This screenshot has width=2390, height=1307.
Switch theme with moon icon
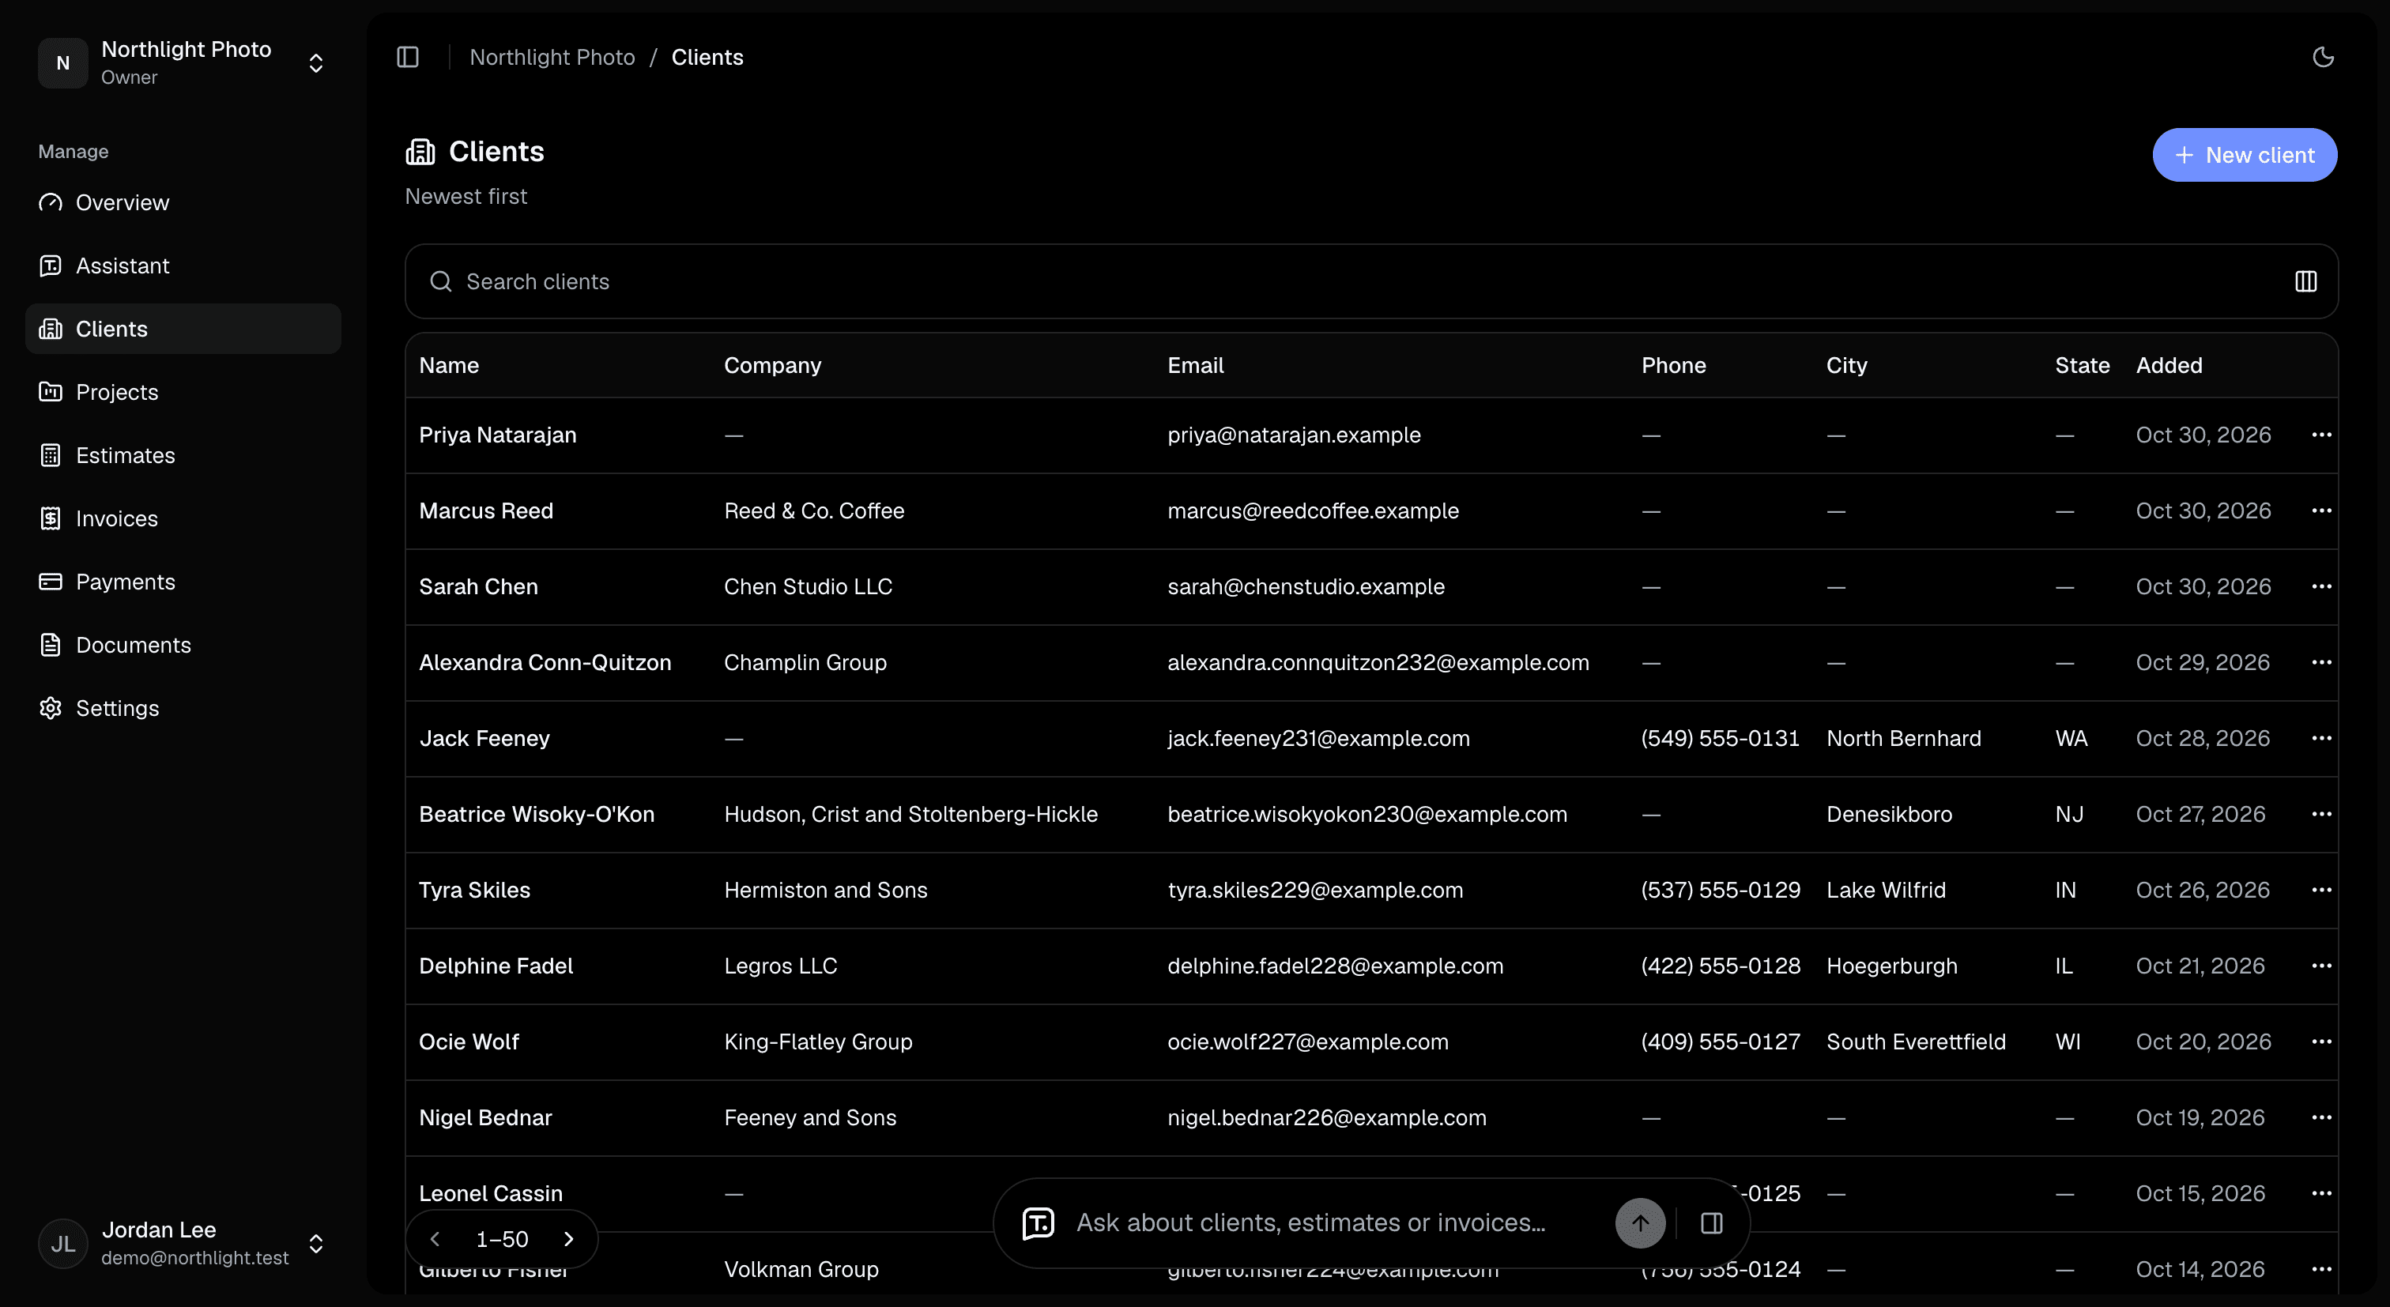coord(2322,58)
